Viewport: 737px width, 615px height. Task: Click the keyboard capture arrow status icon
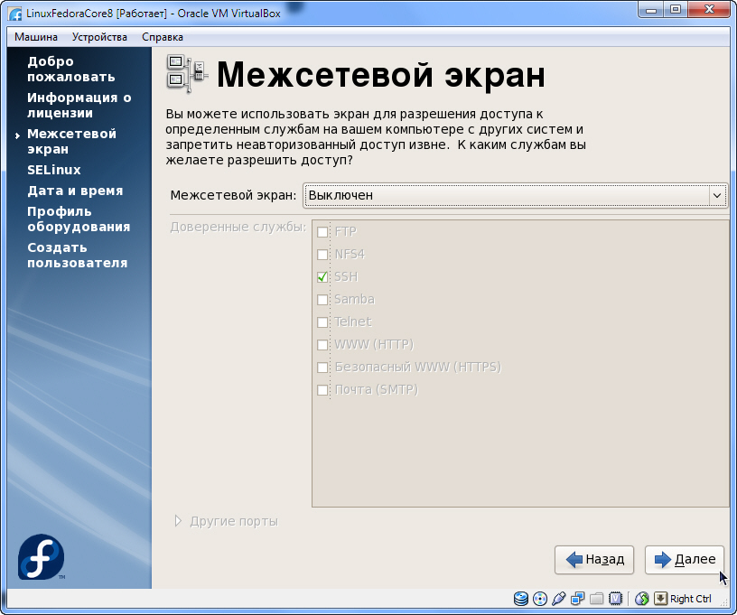click(660, 599)
